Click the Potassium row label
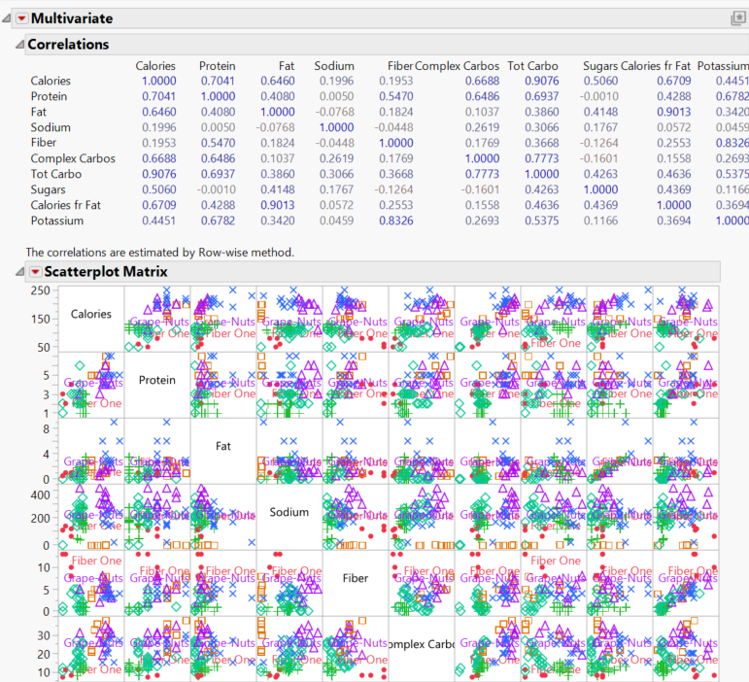This screenshot has width=749, height=682. click(56, 221)
